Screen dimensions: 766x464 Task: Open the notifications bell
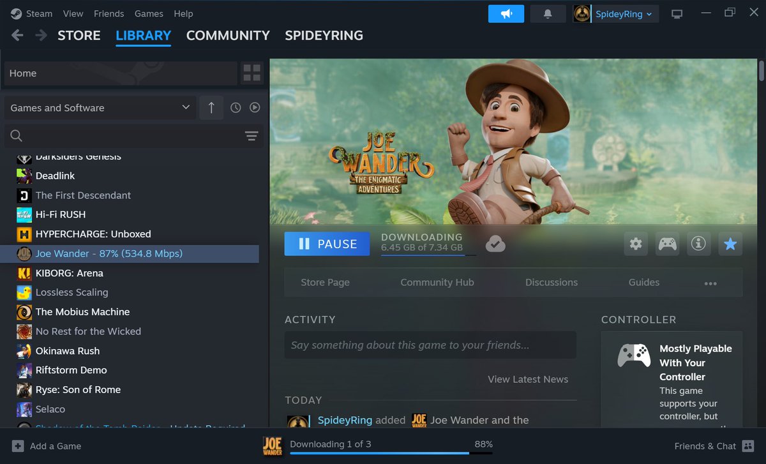coord(548,13)
